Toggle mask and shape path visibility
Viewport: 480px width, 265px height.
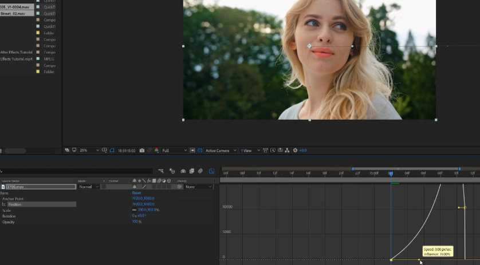click(x=112, y=151)
